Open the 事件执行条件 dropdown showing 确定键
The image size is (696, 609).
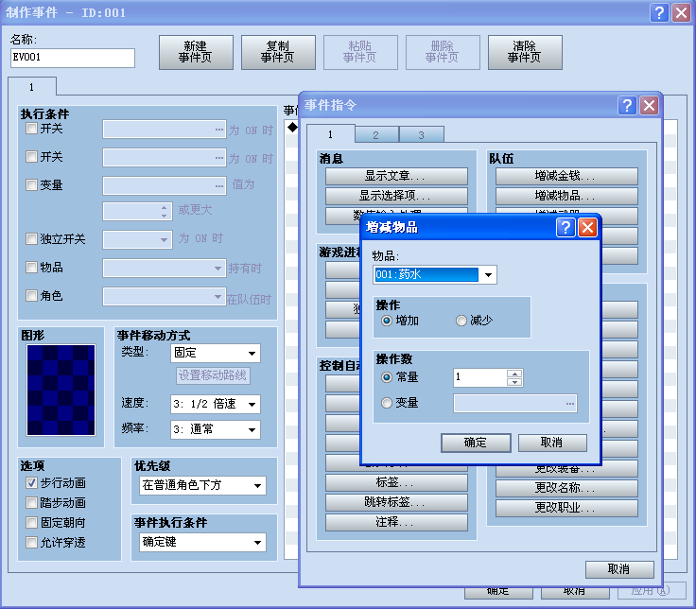point(203,543)
